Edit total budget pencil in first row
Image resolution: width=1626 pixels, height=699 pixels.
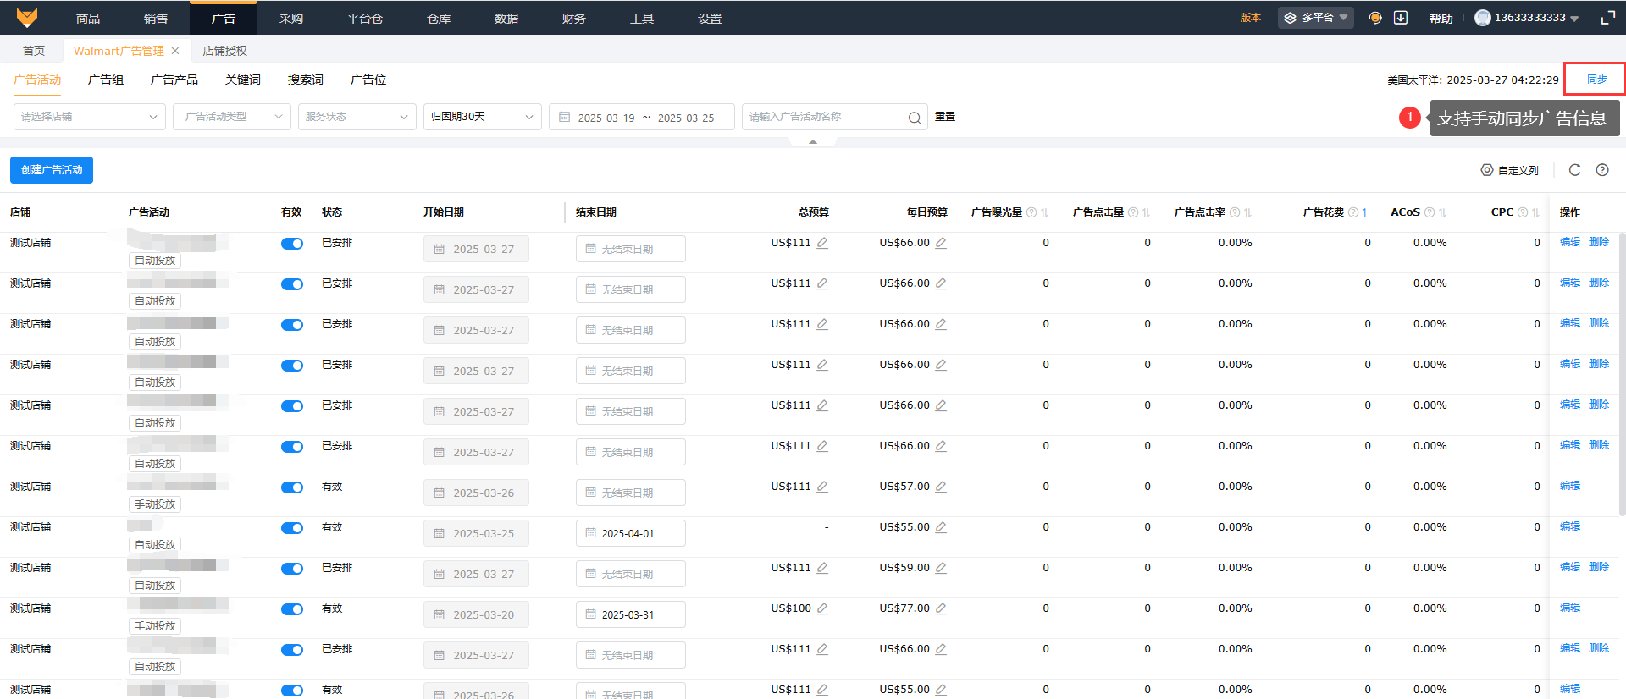[x=822, y=243]
